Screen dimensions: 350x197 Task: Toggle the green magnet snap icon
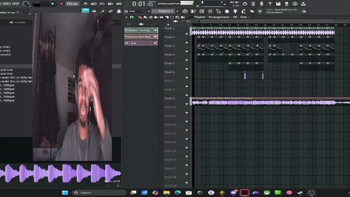132,17
